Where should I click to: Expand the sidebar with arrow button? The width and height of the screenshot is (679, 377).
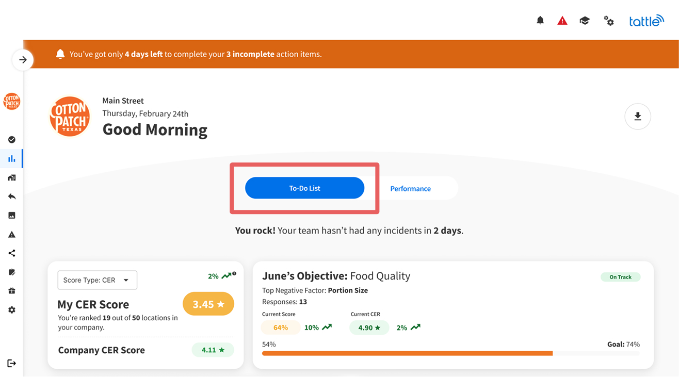(23, 60)
